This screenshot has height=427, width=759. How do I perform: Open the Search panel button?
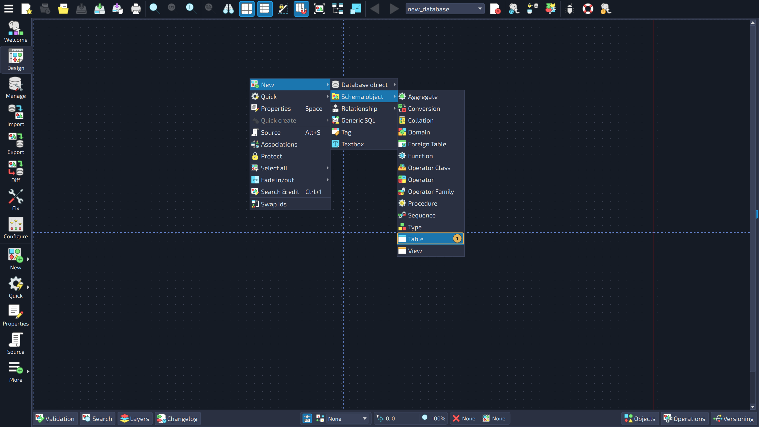coord(98,419)
